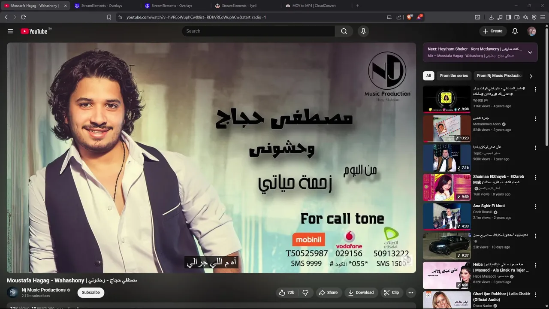Click the Create button

coord(492,31)
